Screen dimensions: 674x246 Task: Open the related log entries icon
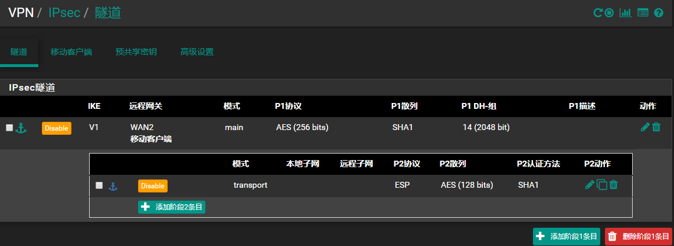[643, 12]
